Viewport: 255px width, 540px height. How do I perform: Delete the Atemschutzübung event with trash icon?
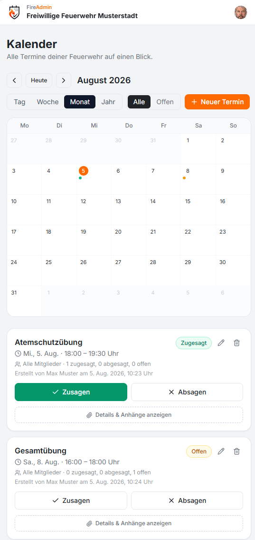236,343
